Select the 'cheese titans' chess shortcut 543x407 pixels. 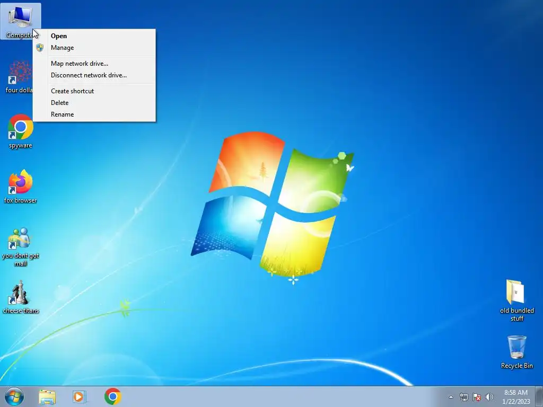point(21,297)
